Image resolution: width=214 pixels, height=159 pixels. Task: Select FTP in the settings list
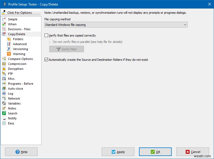pyautogui.click(x=10, y=74)
